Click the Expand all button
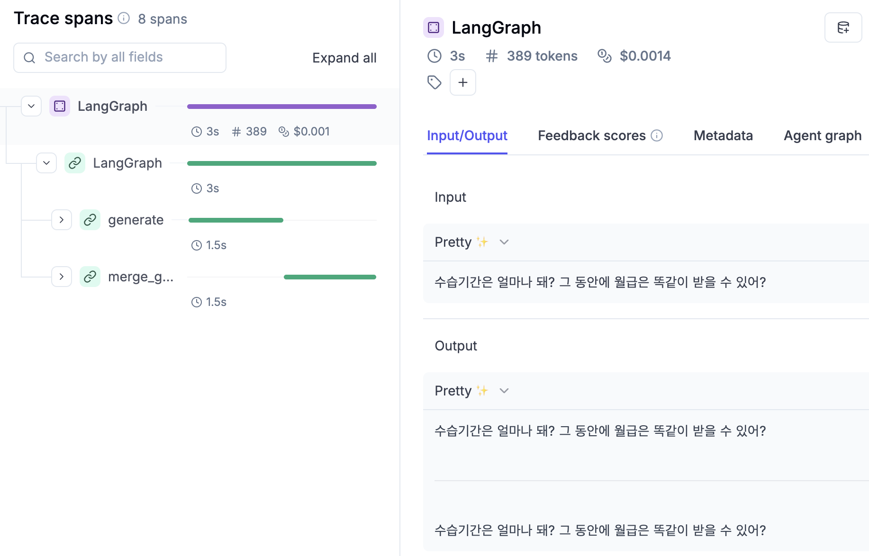This screenshot has width=869, height=556. (344, 58)
